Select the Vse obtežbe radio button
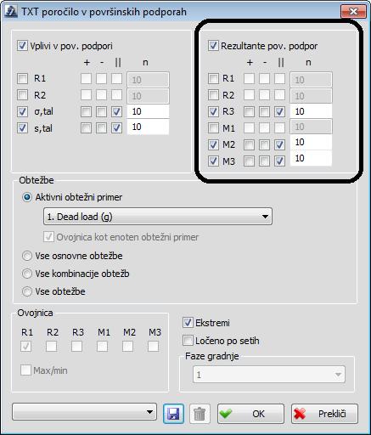This screenshot has width=371, height=435. [x=27, y=291]
